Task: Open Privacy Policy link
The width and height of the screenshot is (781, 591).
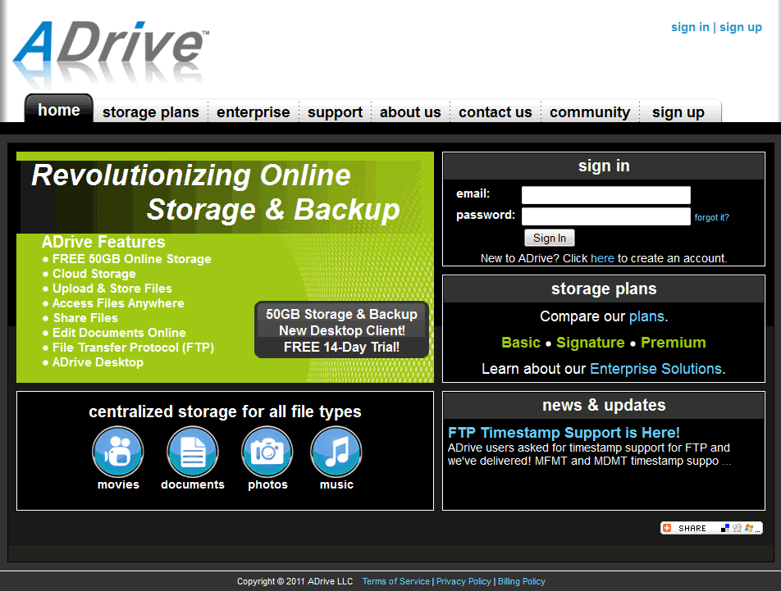Action: click(x=464, y=581)
